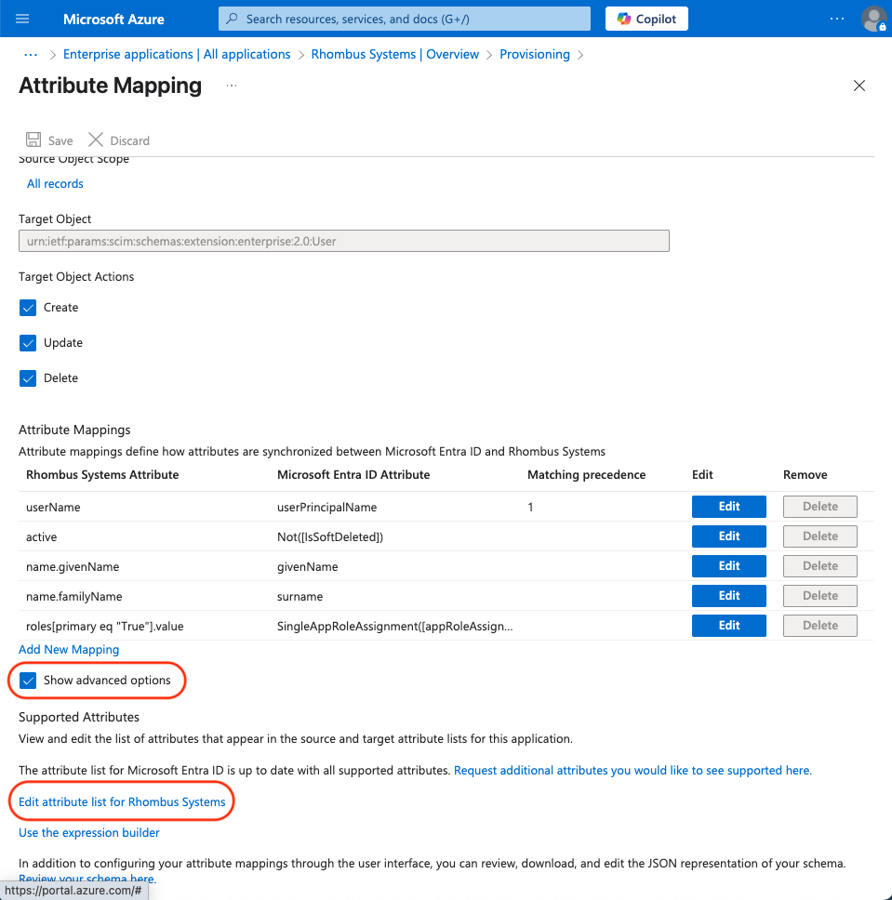Toggle Show advanced options checkbox
Viewport: 892px width, 900px height.
click(x=28, y=681)
